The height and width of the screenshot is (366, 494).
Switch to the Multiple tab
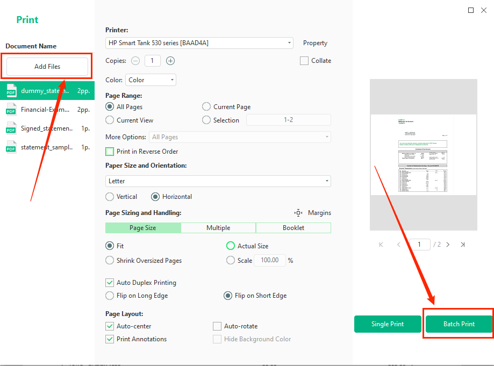218,228
